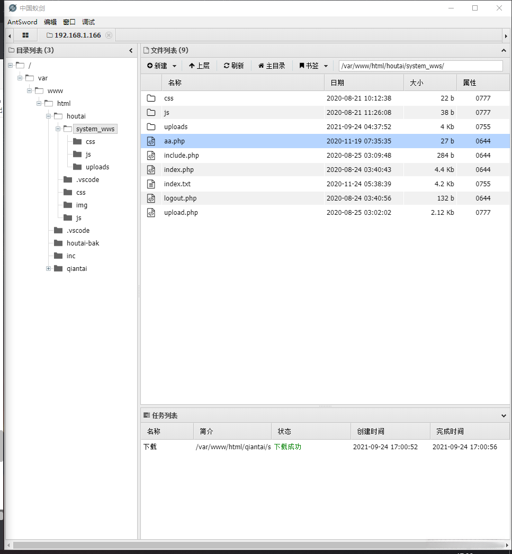
Task: Select the js folder icon in file list
Action: pyautogui.click(x=151, y=112)
